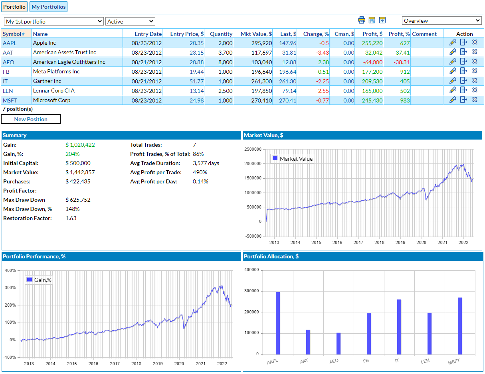Open the AAT symbol link
This screenshot has height=374, width=485.
click(x=9, y=52)
